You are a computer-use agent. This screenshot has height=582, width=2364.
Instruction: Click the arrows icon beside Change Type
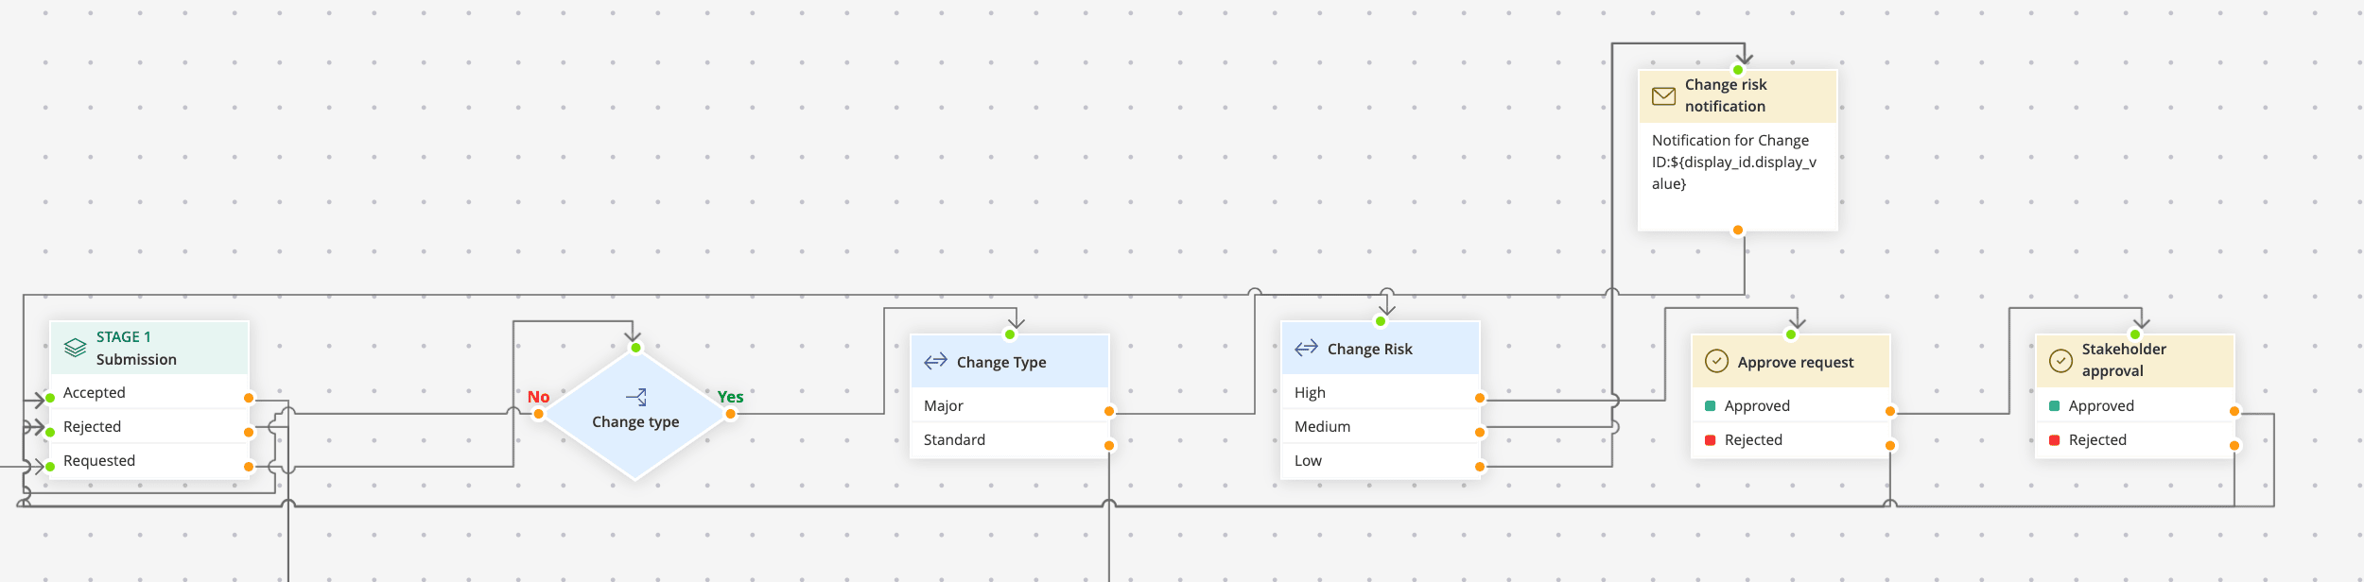pos(935,362)
